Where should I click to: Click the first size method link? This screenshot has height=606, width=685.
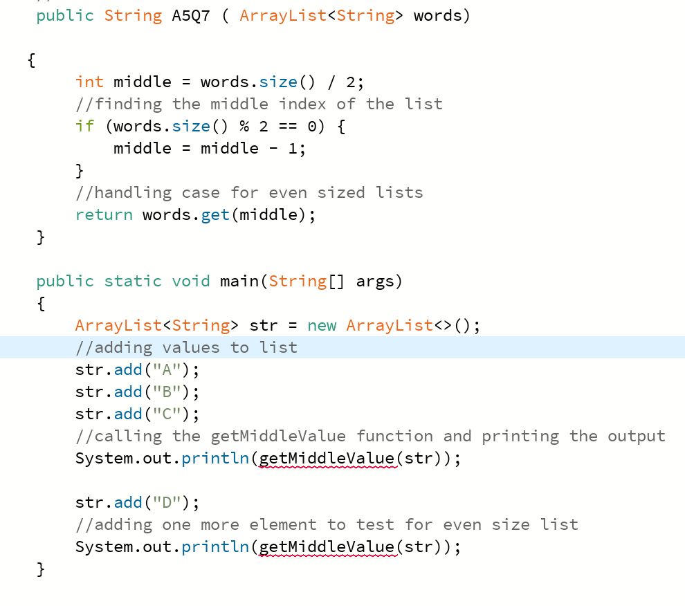point(277,82)
